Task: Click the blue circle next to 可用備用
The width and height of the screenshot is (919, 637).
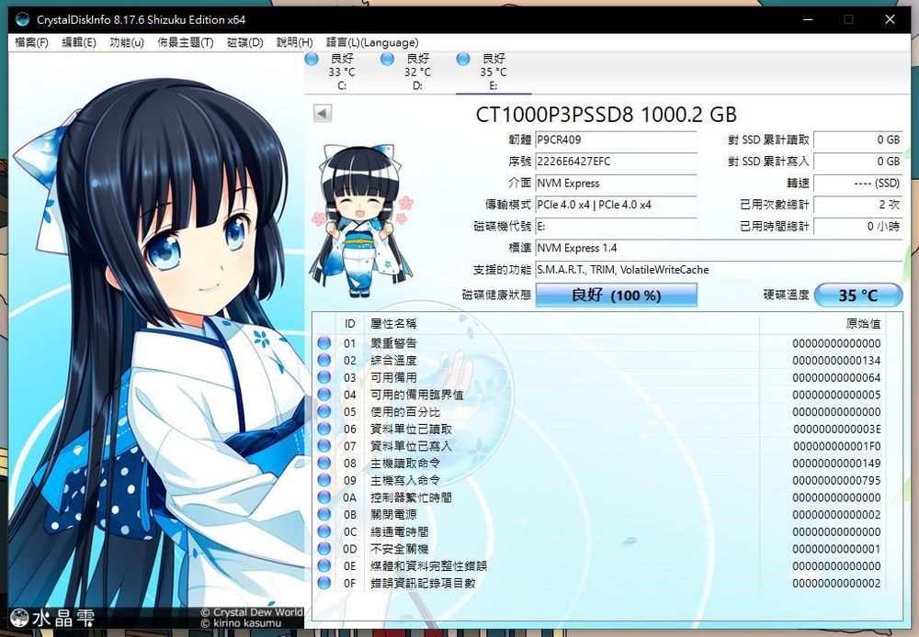Action: (324, 377)
